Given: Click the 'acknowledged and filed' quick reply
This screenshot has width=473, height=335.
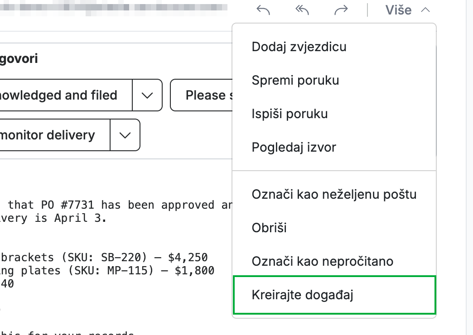Looking at the screenshot, I should coord(65,95).
